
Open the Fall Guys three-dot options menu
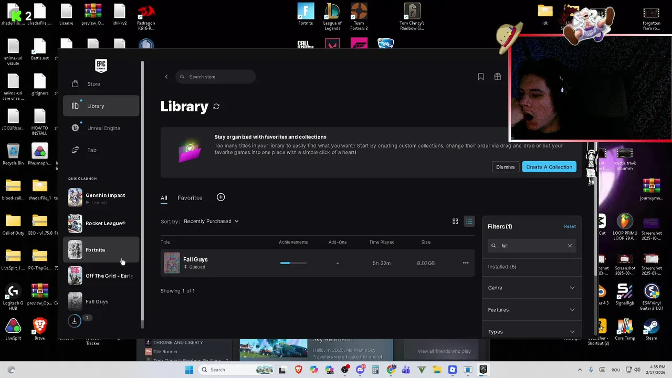coord(466,263)
